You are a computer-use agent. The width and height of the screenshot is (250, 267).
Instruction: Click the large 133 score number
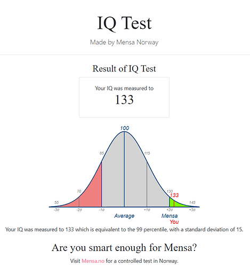[124, 99]
